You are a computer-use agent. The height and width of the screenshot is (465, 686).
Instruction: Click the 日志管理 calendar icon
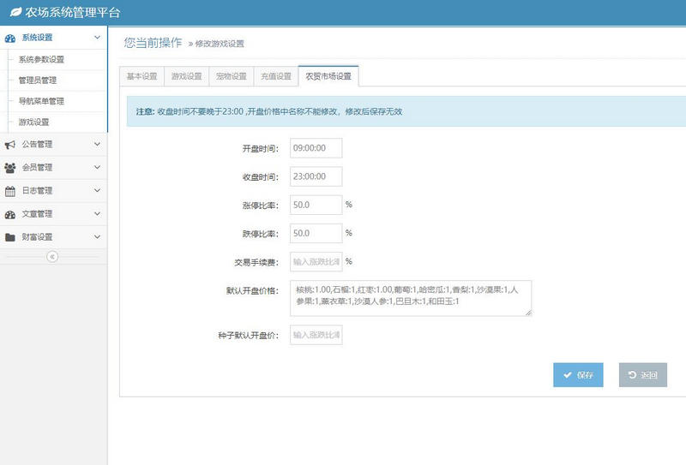tap(10, 191)
